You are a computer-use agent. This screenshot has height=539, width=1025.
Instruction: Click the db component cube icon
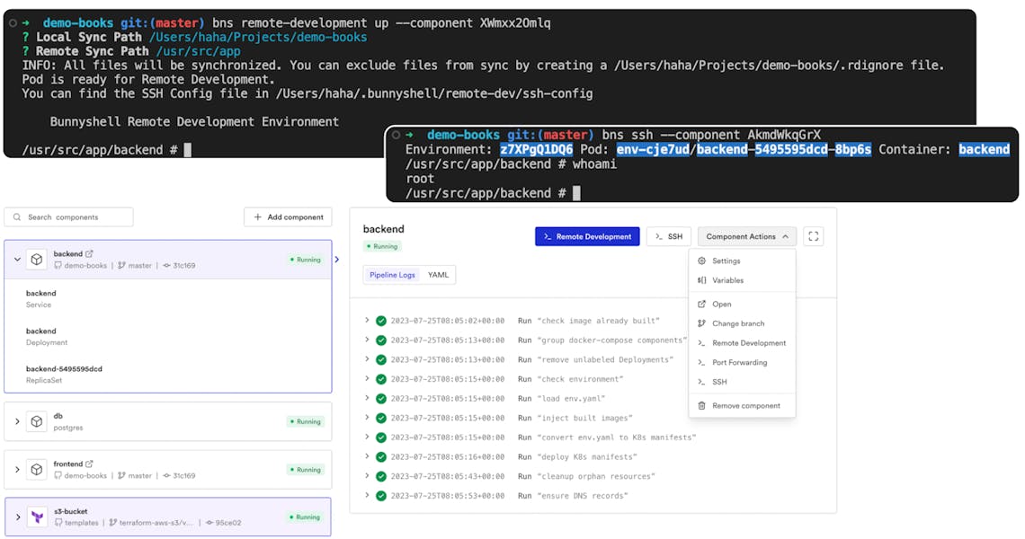pyautogui.click(x=36, y=421)
